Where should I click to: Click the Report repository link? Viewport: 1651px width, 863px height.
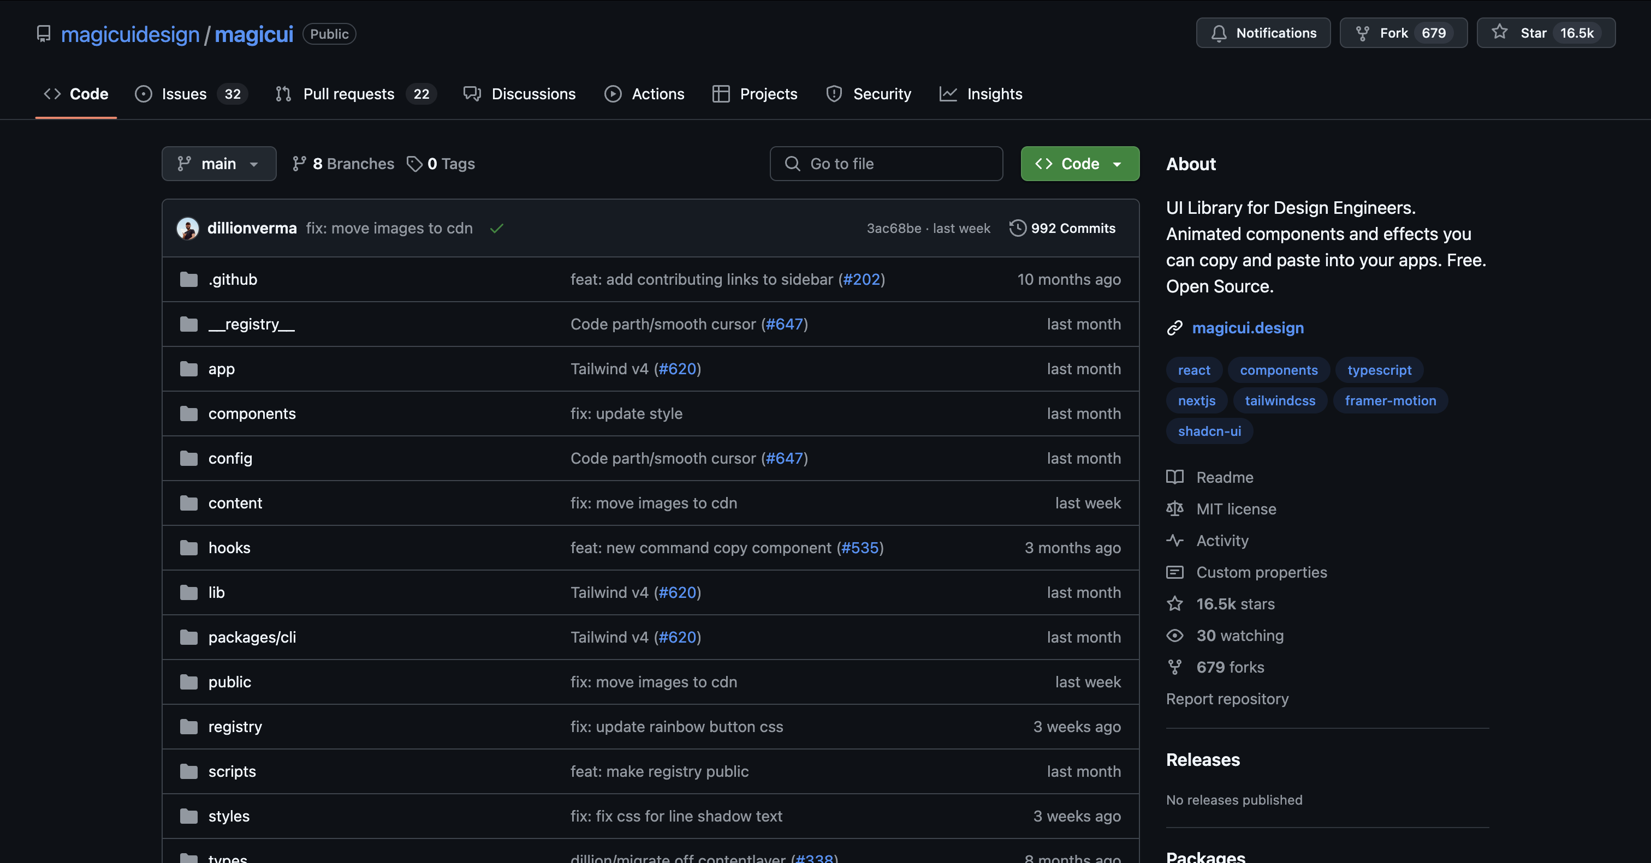pyautogui.click(x=1227, y=699)
